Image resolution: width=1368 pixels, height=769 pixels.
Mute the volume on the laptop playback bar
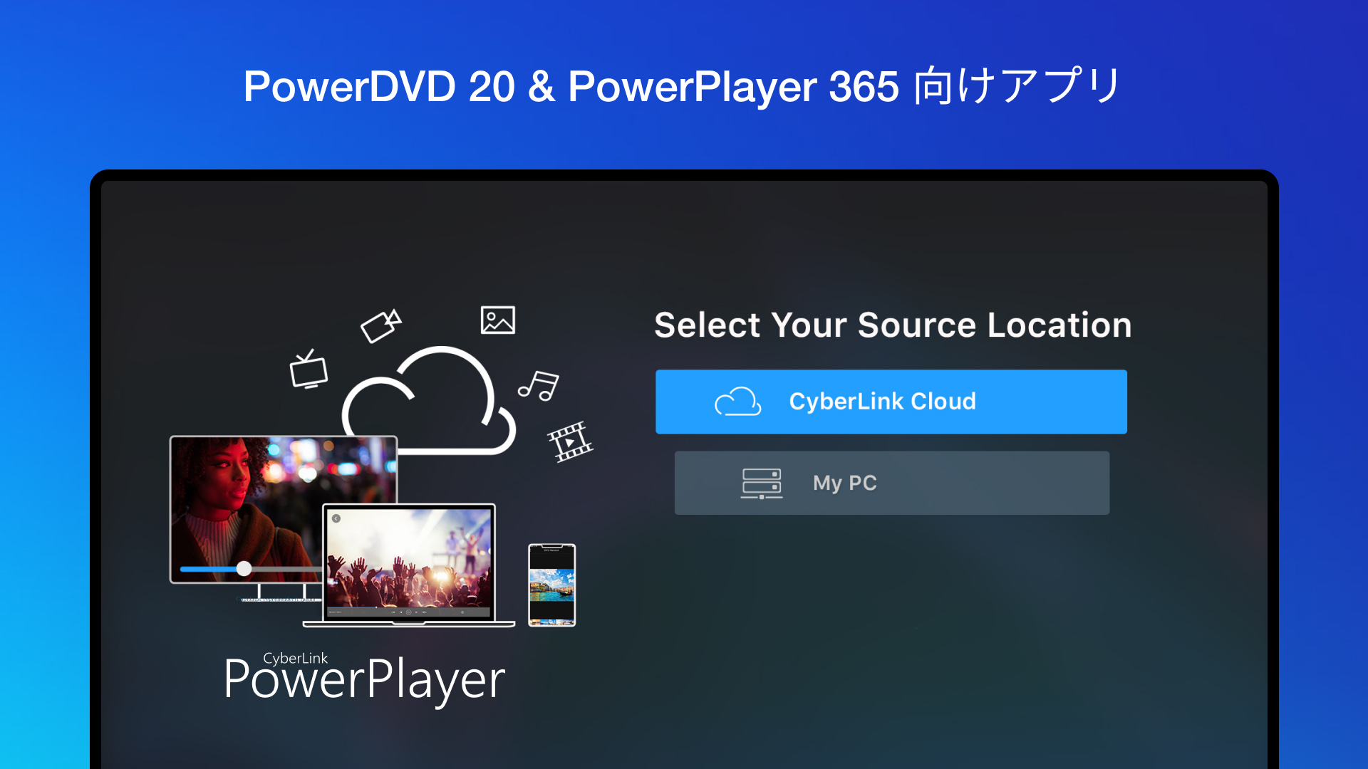pyautogui.click(x=425, y=612)
